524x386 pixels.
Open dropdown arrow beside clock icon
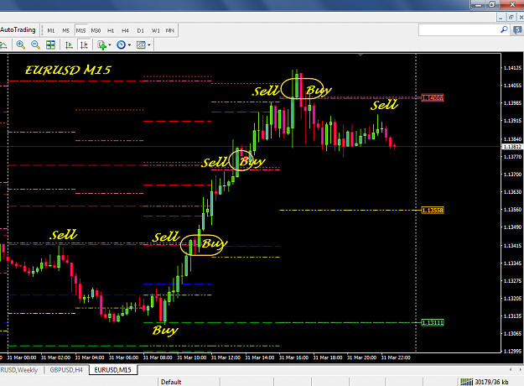click(129, 44)
